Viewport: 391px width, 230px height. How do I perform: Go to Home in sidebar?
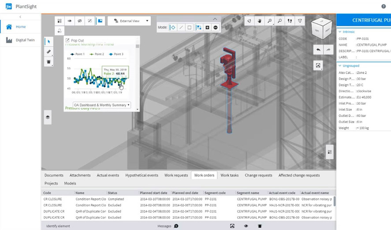pos(20,27)
